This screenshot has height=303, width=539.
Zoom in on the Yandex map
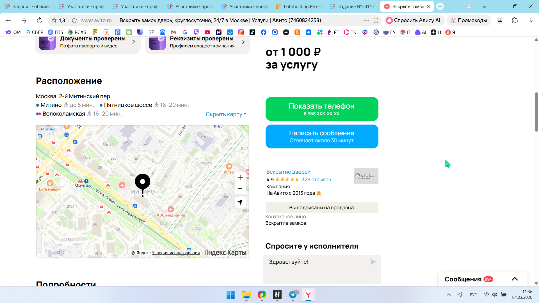click(x=240, y=177)
